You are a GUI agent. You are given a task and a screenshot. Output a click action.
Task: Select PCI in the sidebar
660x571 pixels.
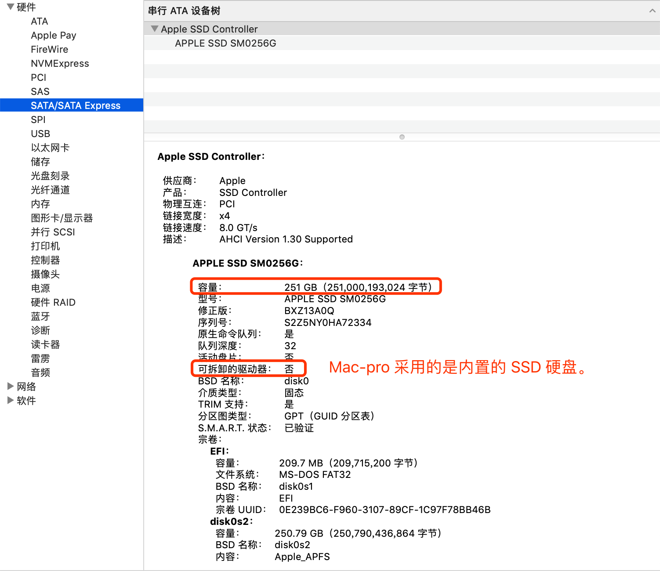pos(39,77)
